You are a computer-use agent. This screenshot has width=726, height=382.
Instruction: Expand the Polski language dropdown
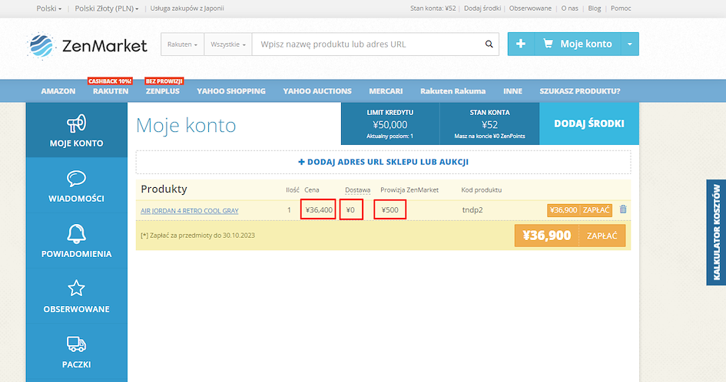point(49,8)
